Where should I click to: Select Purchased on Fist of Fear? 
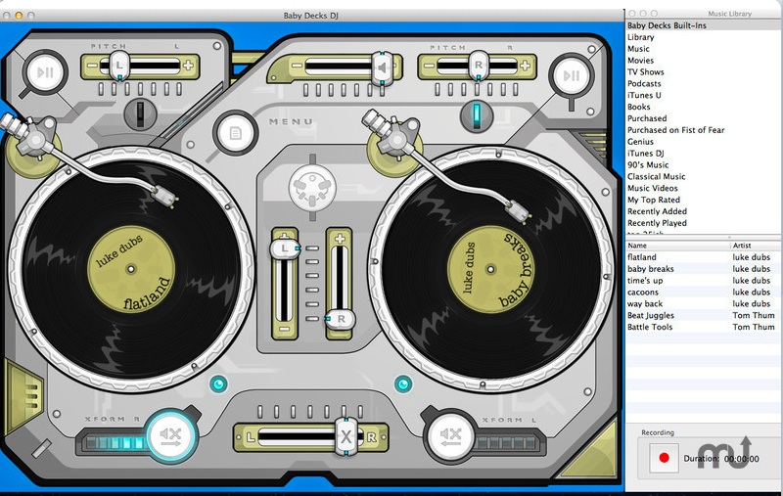(x=703, y=130)
